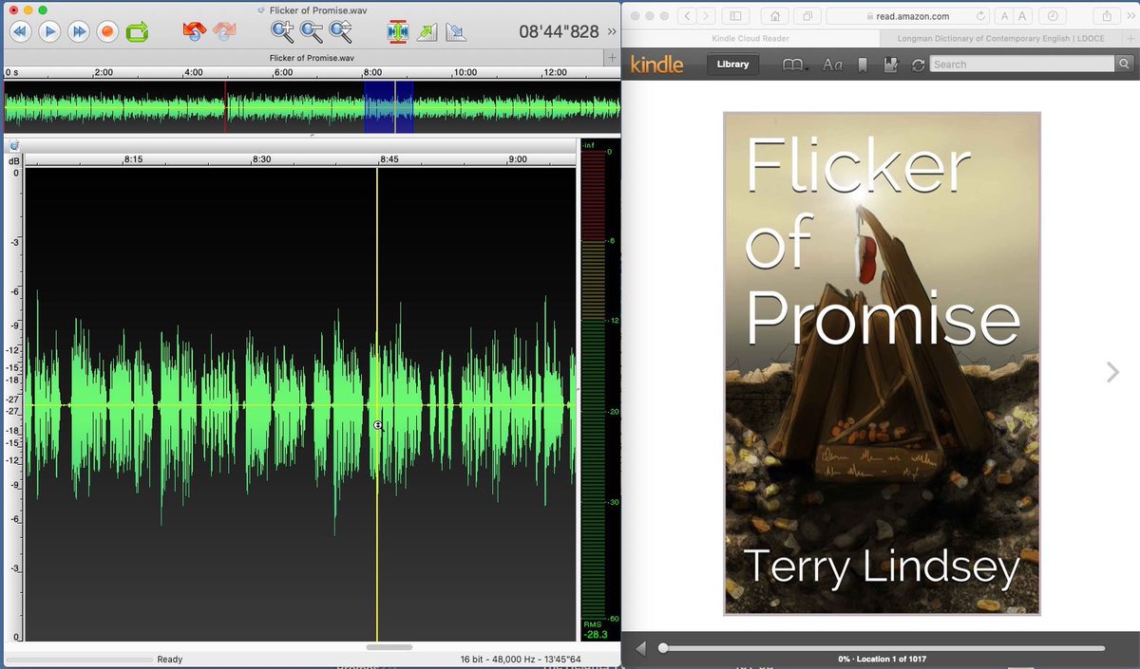
Task: Enable Play in the audio transport controls
Action: coord(47,29)
